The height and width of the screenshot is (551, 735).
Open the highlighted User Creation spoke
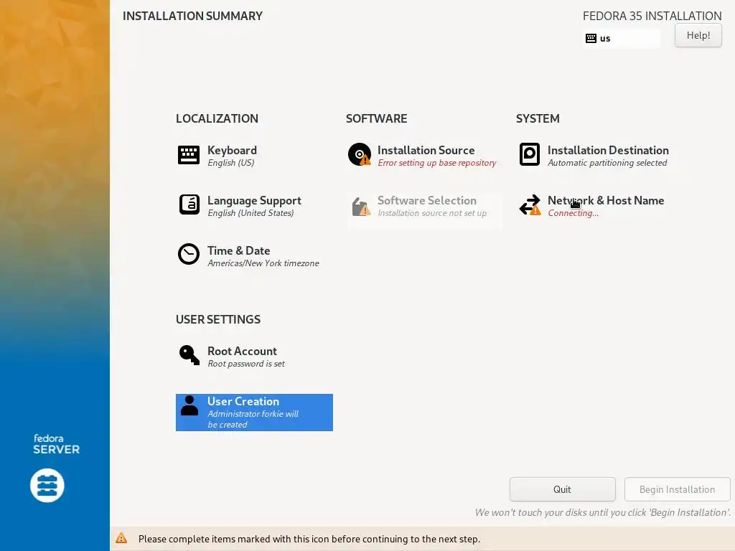coord(254,413)
